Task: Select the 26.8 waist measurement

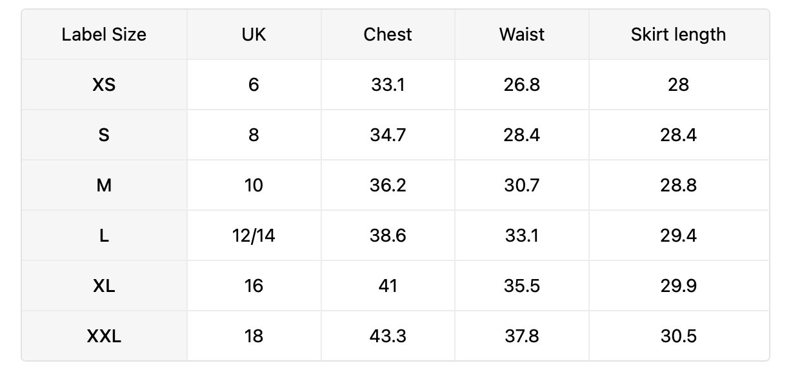Action: pos(522,84)
